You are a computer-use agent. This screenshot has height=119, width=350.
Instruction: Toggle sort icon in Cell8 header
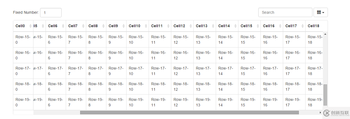103,26
